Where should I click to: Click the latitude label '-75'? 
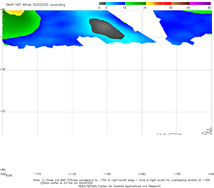pos(3,111)
